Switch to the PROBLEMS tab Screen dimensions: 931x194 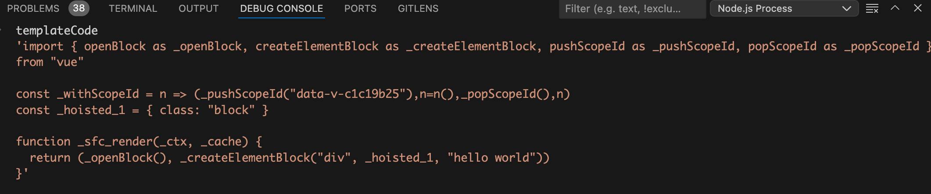[x=33, y=8]
